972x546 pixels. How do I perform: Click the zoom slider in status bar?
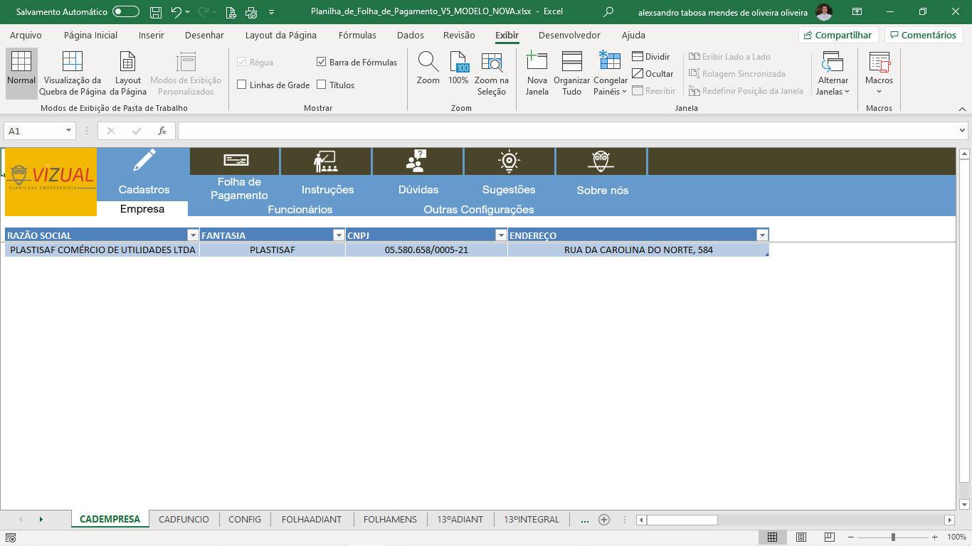(893, 537)
